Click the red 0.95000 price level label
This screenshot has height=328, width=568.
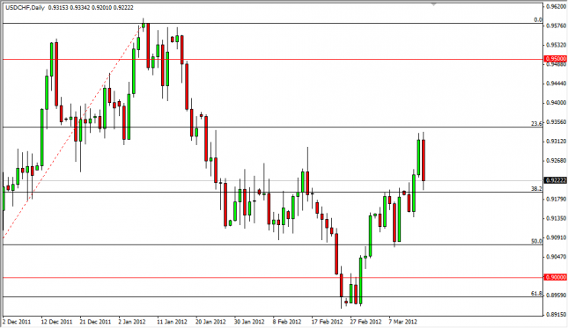coord(556,59)
